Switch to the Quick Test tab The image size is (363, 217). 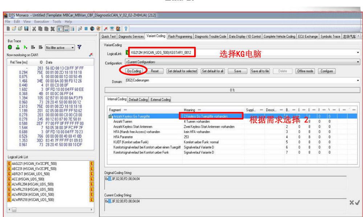[109, 37]
